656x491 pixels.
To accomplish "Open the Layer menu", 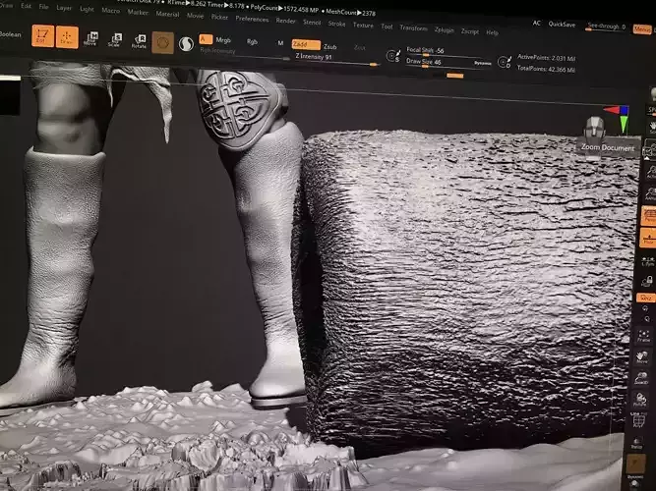I will coord(64,8).
